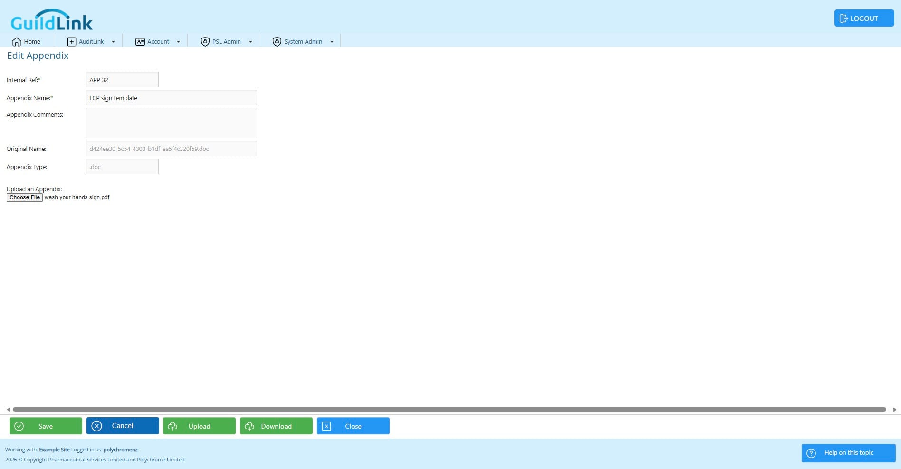Screen dimensions: 901x469
Task: Click the selected file name 'wash your hands sign.pdf'
Action: click(77, 197)
